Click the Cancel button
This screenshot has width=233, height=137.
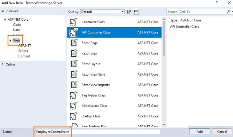click(x=222, y=132)
